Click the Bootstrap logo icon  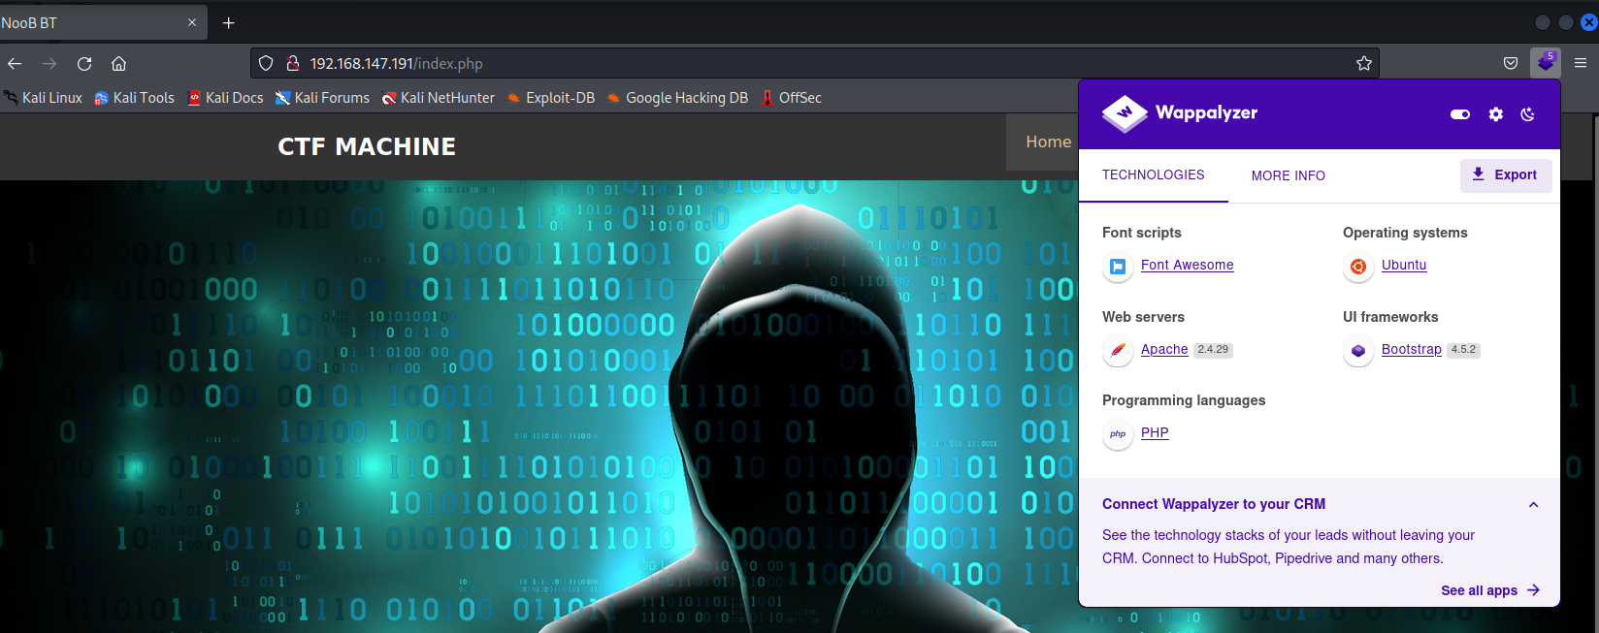pos(1358,351)
